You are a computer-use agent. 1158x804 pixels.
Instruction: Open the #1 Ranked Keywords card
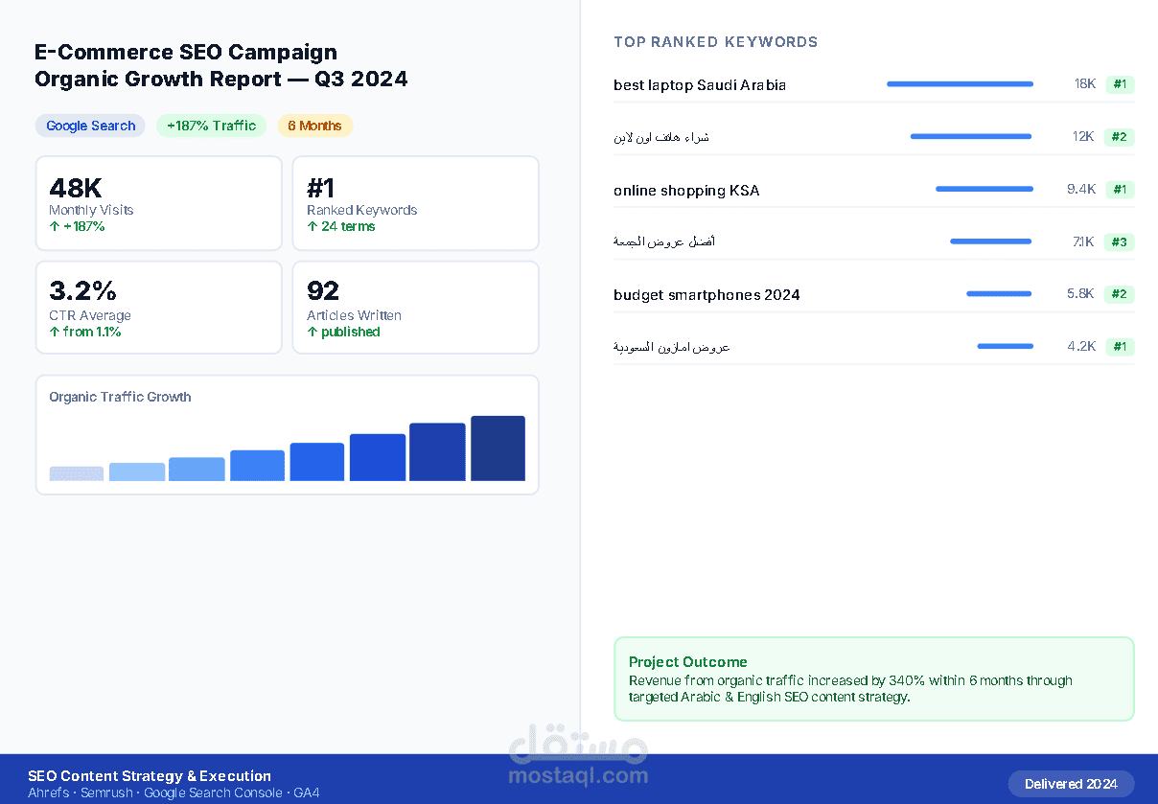(x=416, y=204)
